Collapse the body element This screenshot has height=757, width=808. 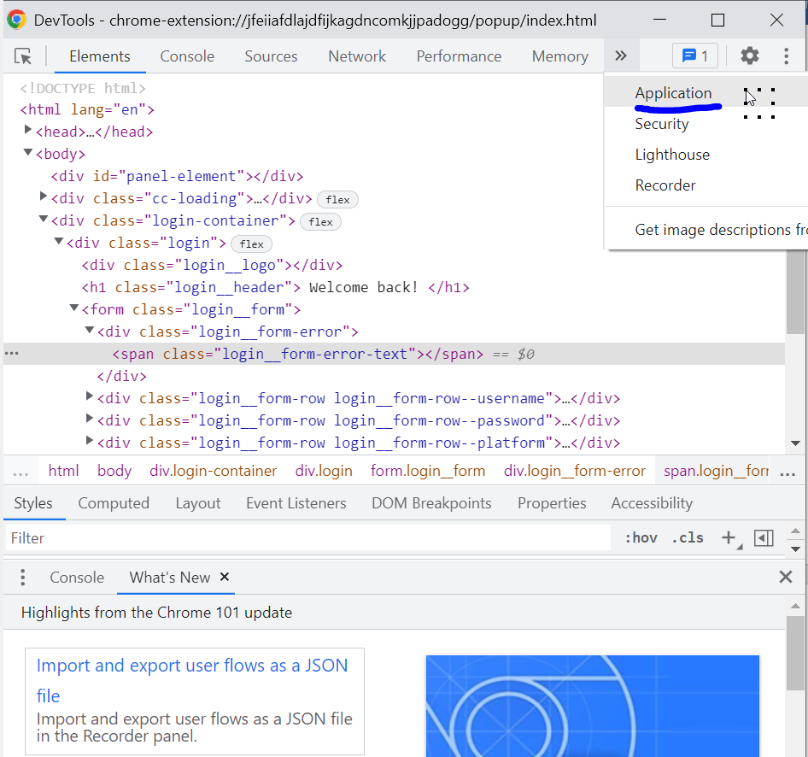point(28,153)
